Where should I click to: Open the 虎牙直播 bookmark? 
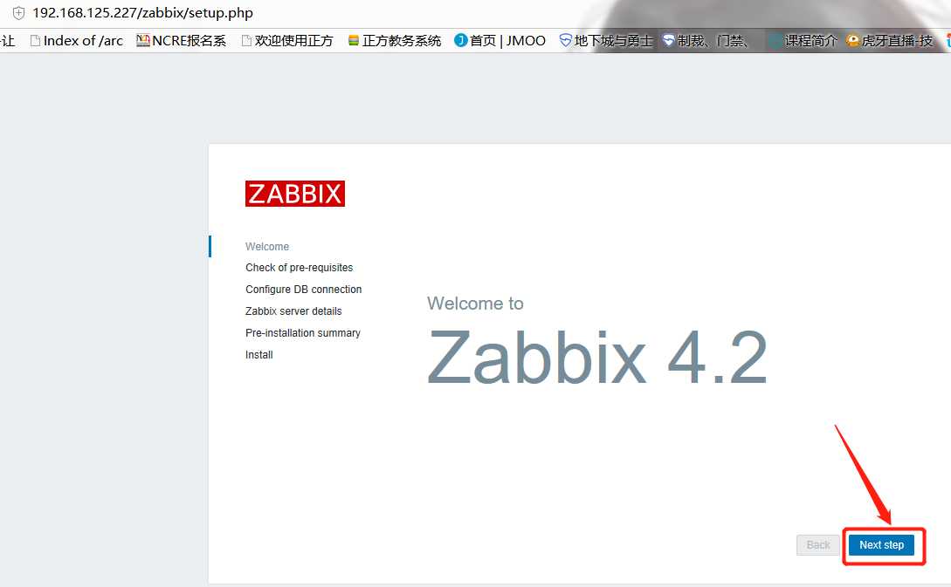coord(890,41)
